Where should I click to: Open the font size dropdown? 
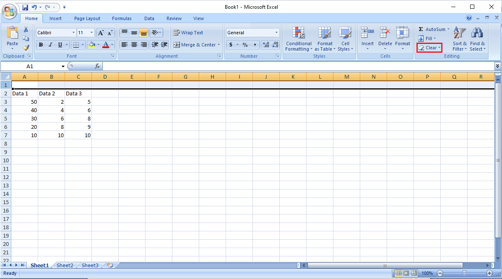(91, 33)
